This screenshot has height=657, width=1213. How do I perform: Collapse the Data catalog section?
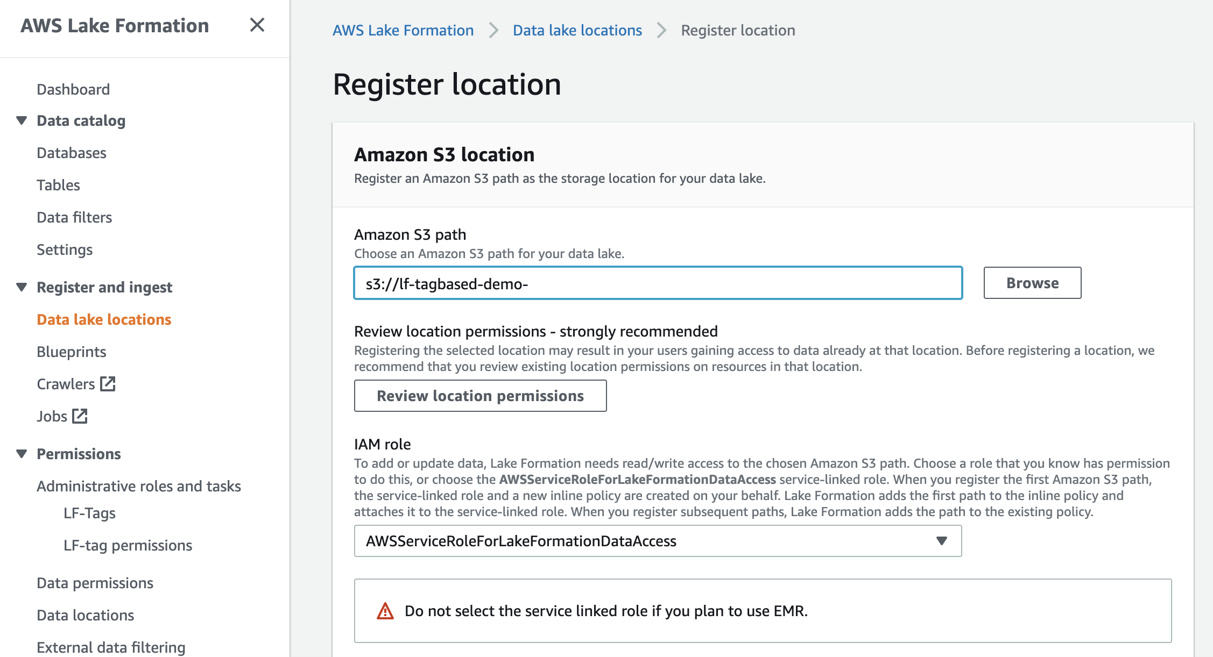tap(22, 120)
